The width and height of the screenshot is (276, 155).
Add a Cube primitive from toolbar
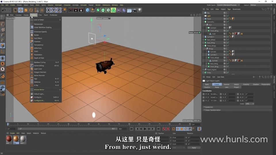coord(87,10)
